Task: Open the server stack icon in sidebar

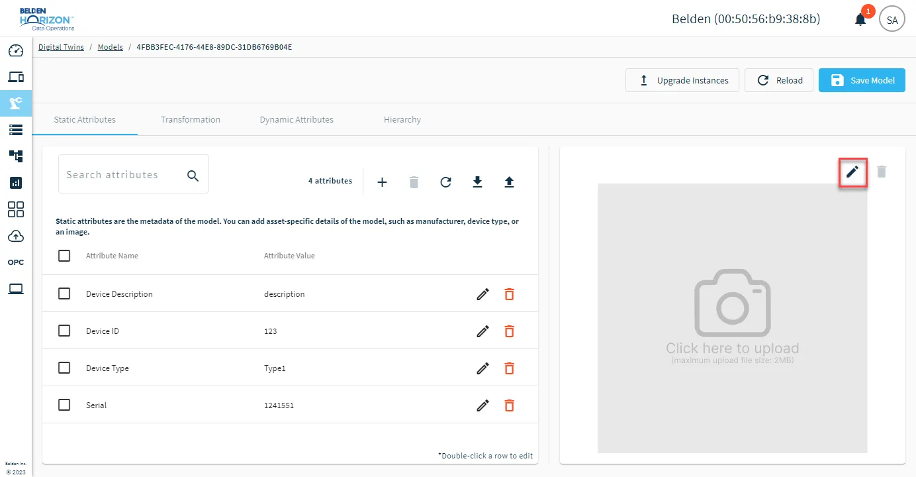Action: click(x=16, y=130)
